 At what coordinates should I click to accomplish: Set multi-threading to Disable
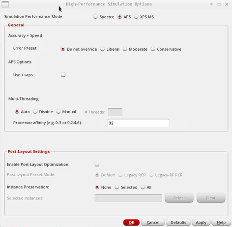point(35,112)
